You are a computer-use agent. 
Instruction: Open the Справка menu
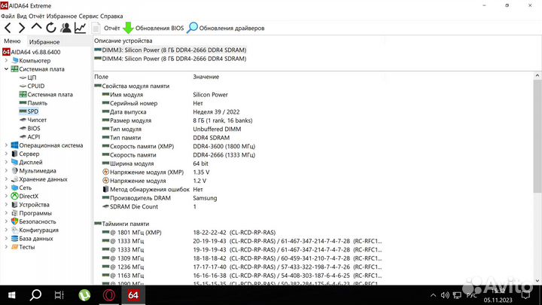click(111, 16)
